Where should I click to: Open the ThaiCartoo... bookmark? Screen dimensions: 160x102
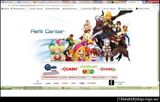coord(36,9)
